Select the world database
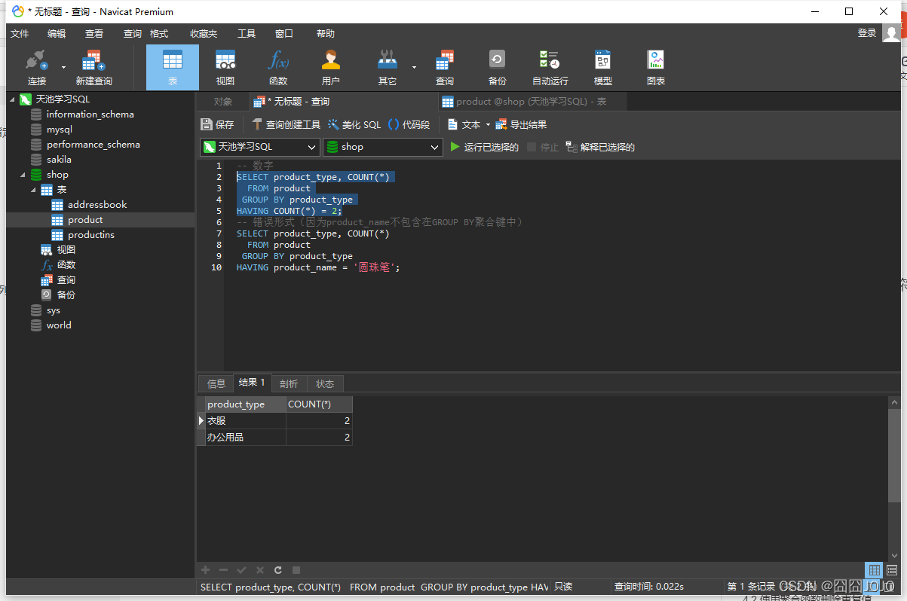This screenshot has height=601, width=907. pos(59,325)
